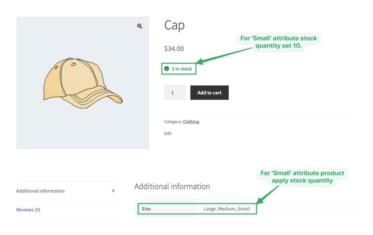Open the Clothing category link
This screenshot has height=235, width=373.
191,122
